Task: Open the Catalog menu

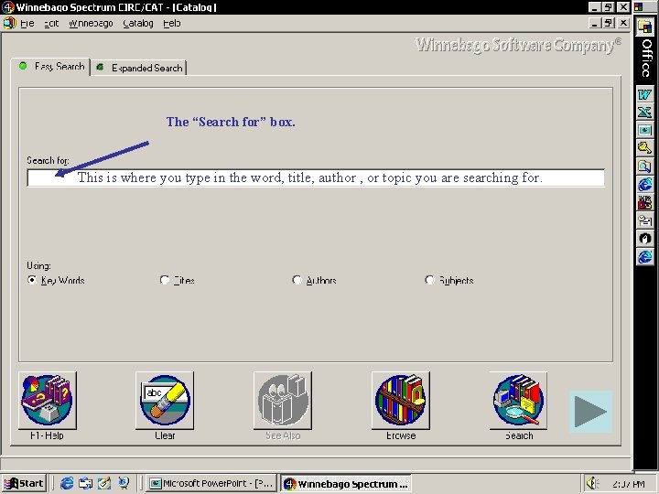Action: [138, 24]
